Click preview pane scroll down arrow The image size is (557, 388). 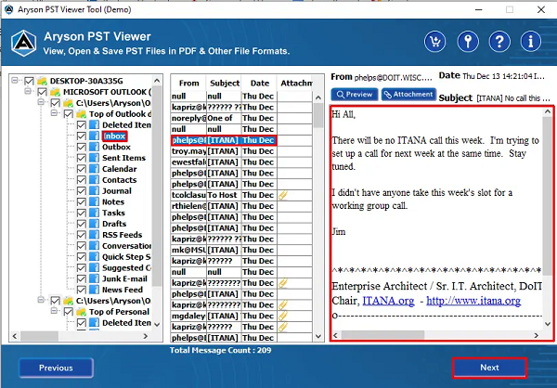click(x=548, y=324)
